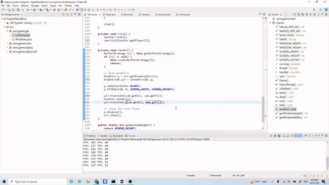Select the src folder in Package Explorer

pyautogui.click(x=11, y=27)
